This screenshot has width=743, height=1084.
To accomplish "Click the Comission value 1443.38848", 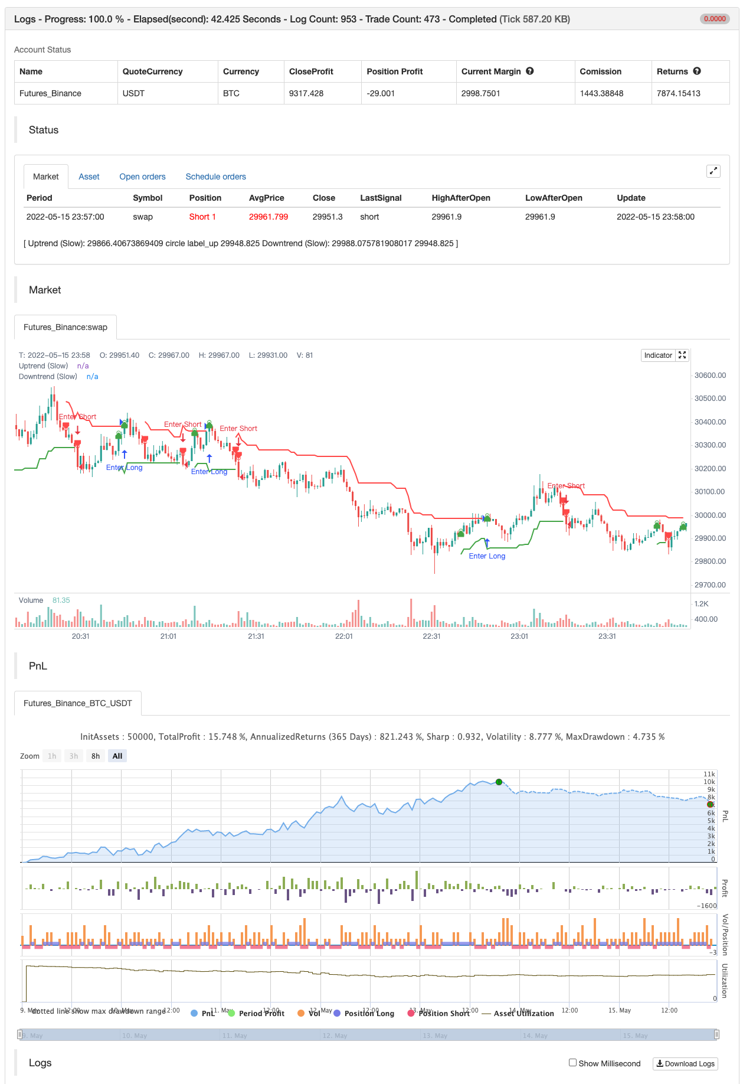I will [601, 93].
